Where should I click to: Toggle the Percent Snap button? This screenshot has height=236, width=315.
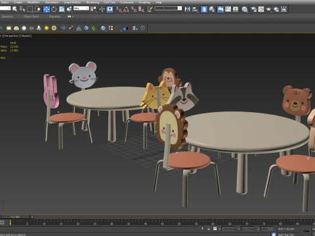(134, 9)
